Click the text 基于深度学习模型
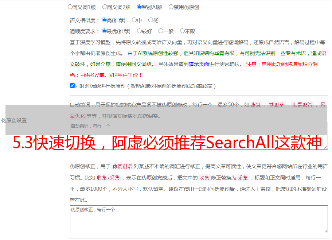332x240 pixels. point(90,42)
